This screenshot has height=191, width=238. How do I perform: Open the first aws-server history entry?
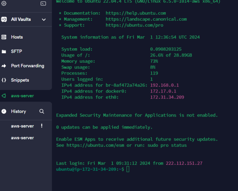point(22,126)
